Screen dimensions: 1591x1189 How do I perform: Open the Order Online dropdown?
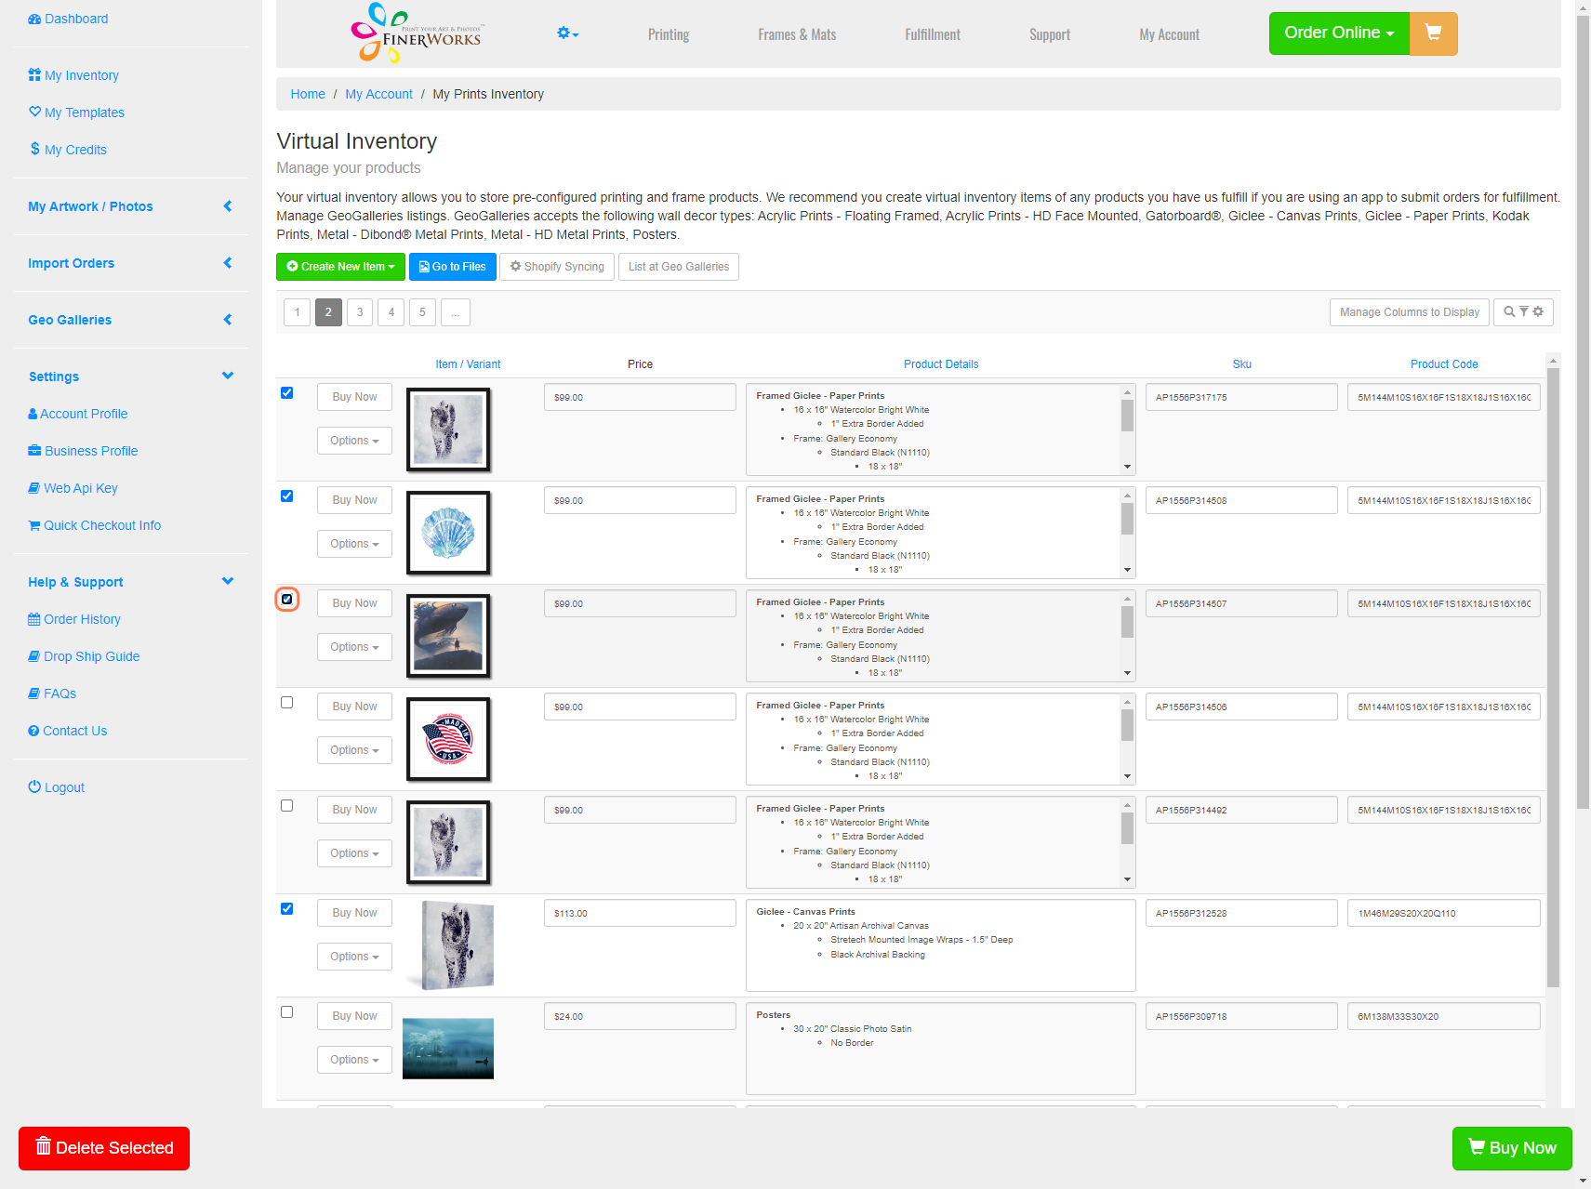[x=1339, y=33]
